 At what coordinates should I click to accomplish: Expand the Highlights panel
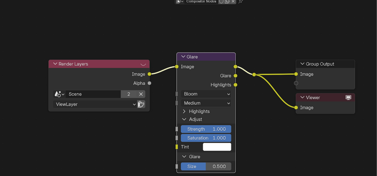[184, 112]
